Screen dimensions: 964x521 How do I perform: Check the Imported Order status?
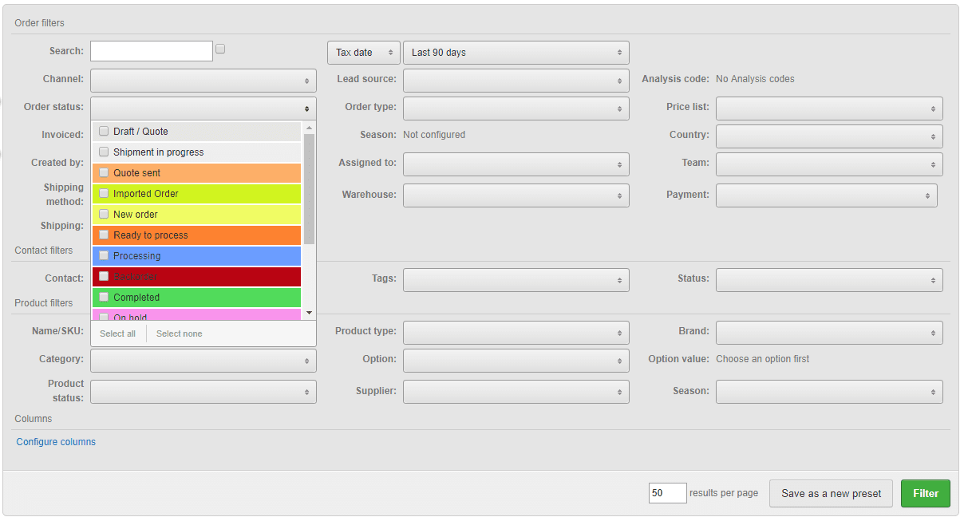pyautogui.click(x=104, y=194)
